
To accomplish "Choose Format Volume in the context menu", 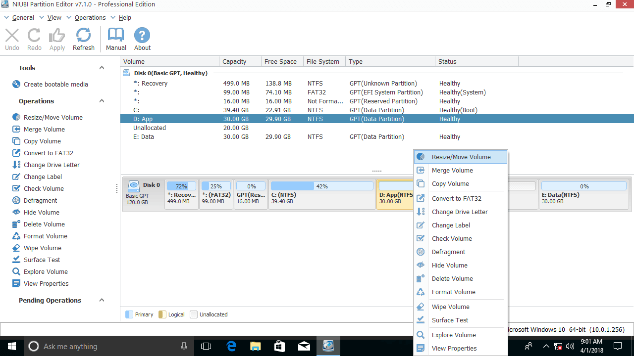I will pyautogui.click(x=461, y=292).
